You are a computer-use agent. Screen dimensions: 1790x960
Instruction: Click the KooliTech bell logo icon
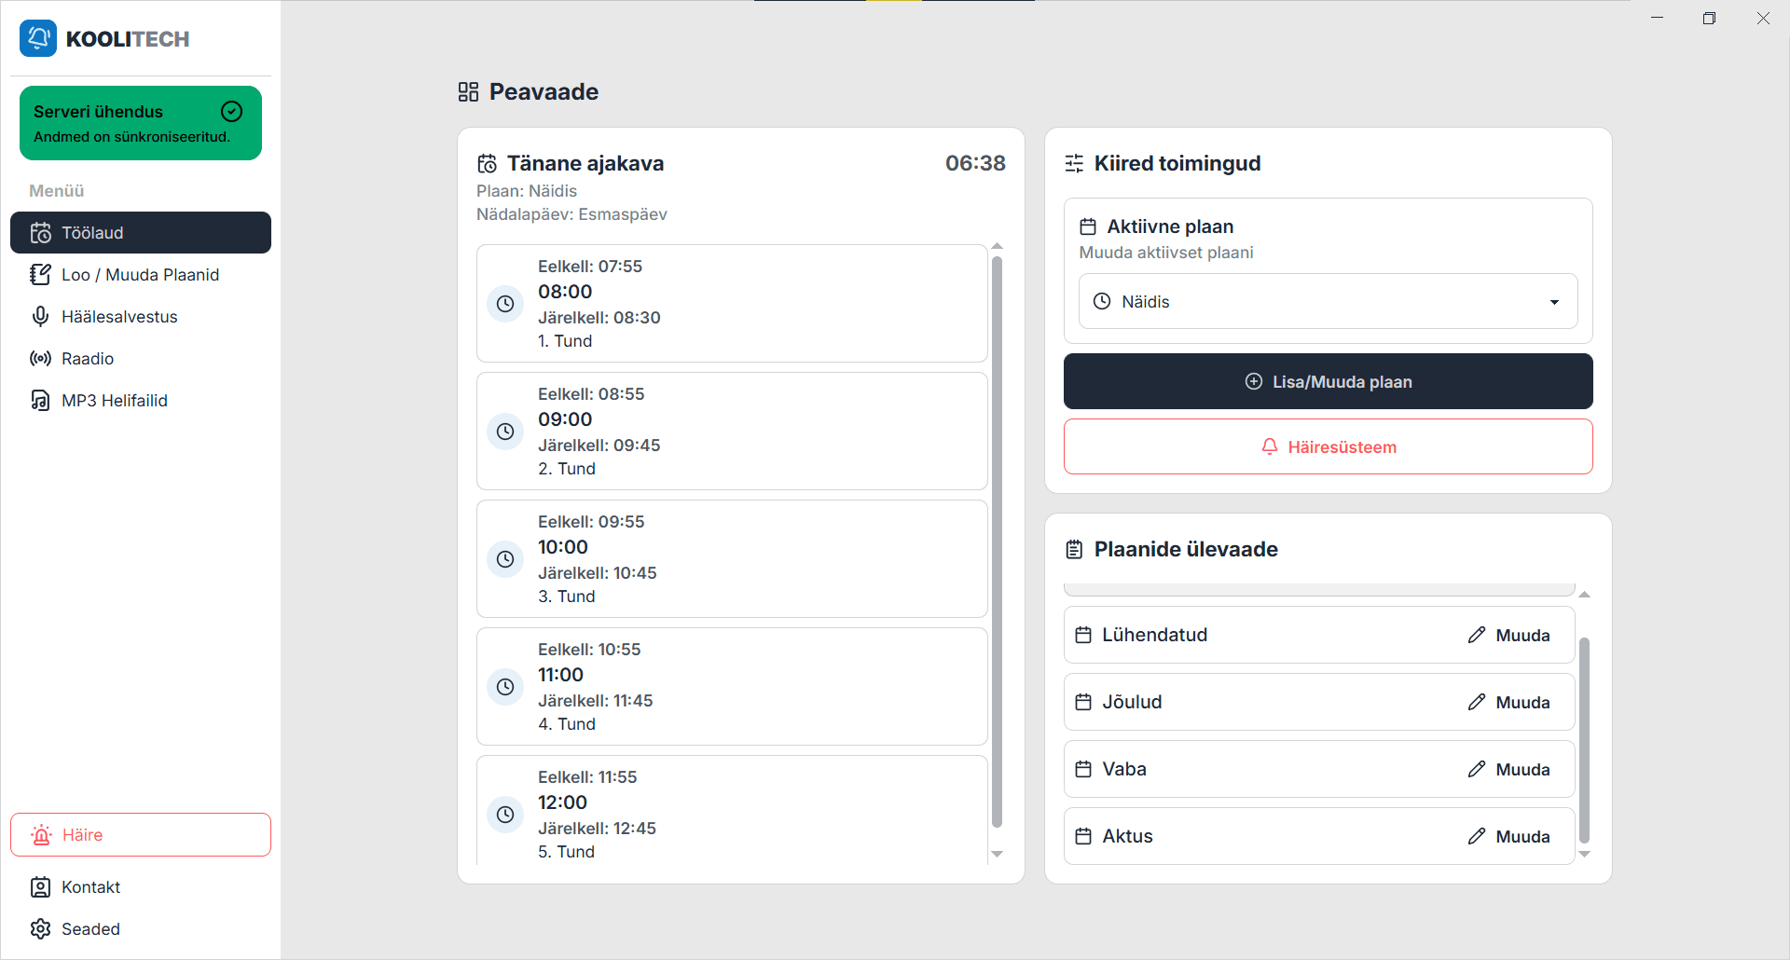(38, 38)
